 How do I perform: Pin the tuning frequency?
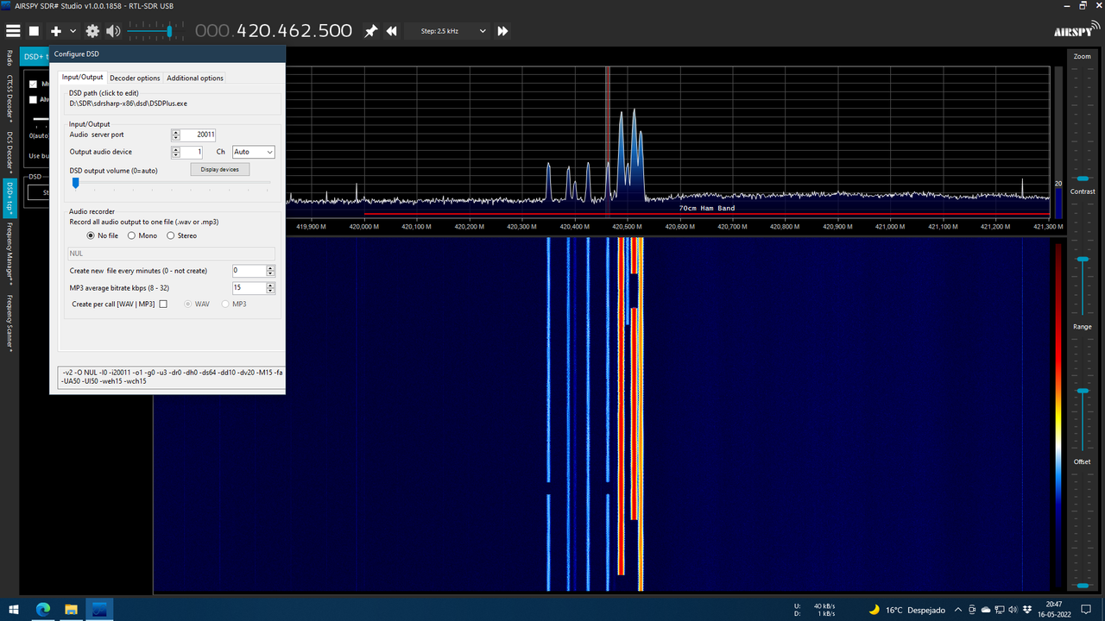(x=370, y=31)
